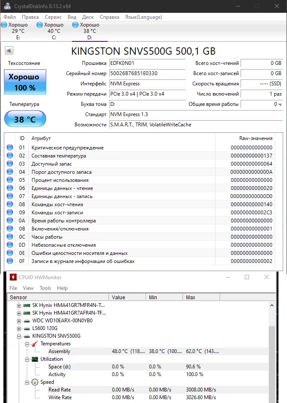
Task: Click the Стандарт field NVM Express 1.3
Action: pos(196,114)
